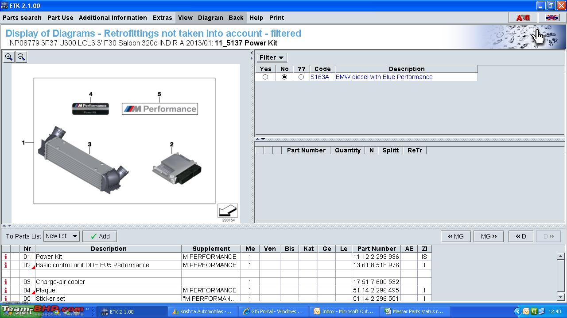567x318 pixels.
Task: Open the View menu
Action: pyautogui.click(x=185, y=18)
